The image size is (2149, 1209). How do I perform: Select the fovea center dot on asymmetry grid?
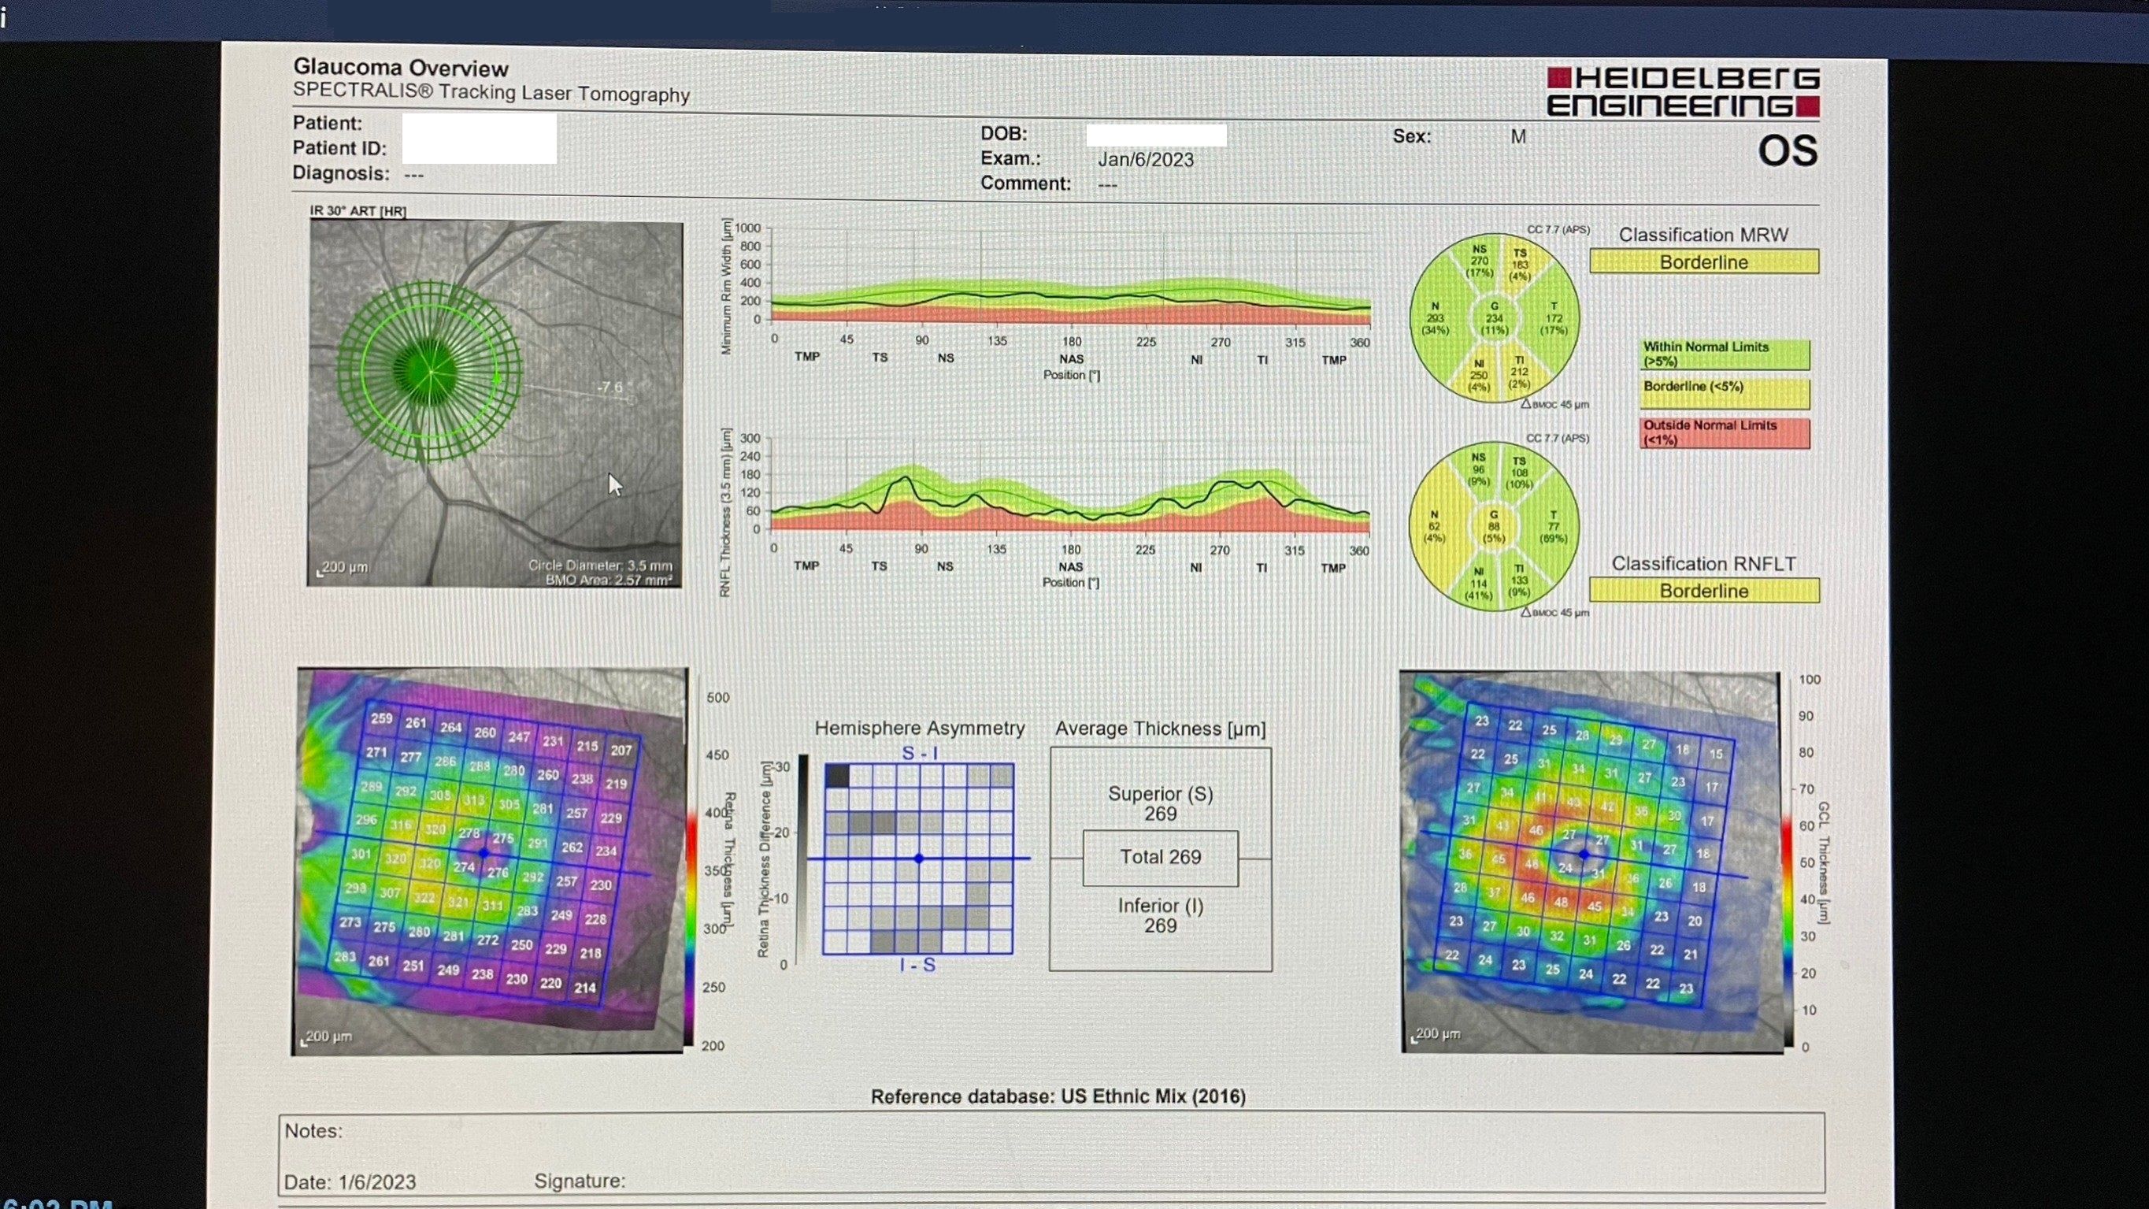[x=918, y=859]
